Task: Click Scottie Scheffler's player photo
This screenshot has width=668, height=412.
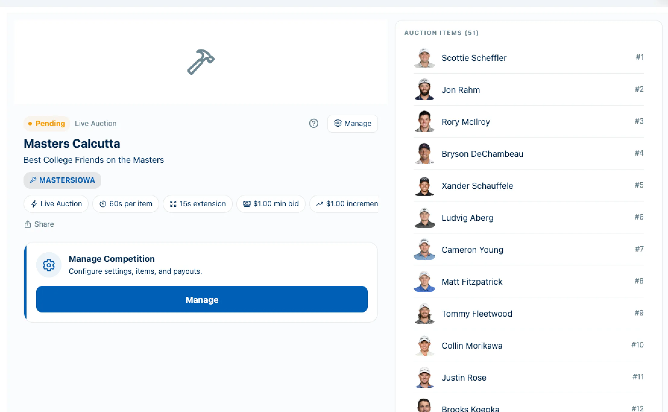Action: [424, 58]
